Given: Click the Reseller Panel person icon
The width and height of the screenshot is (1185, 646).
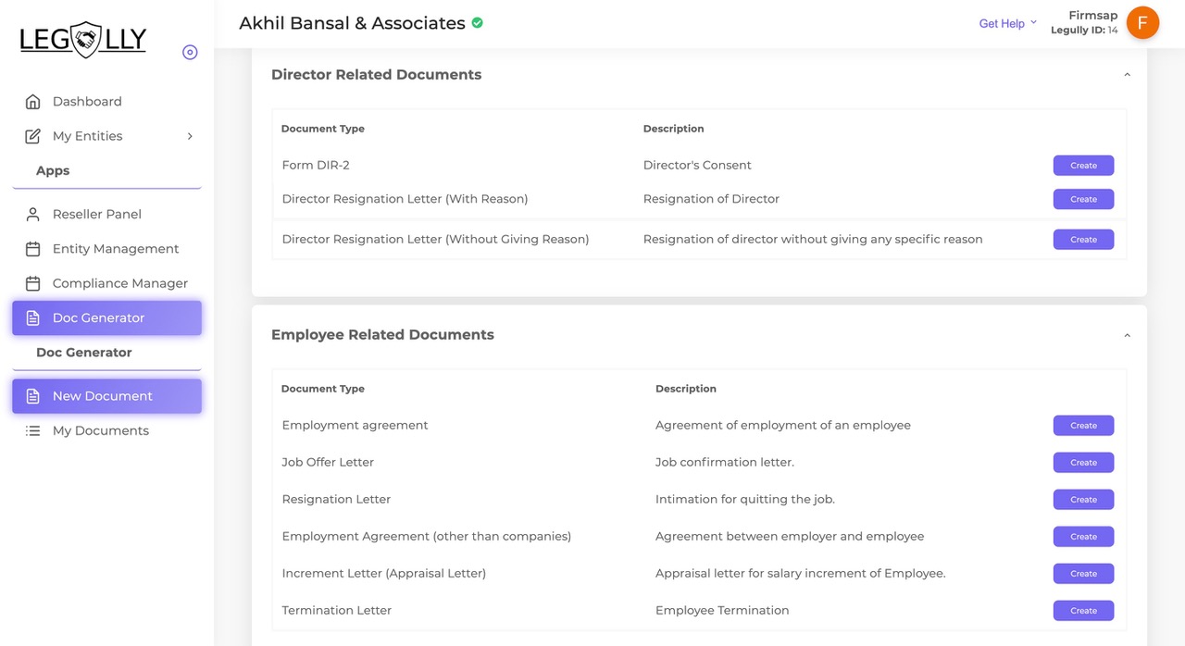Looking at the screenshot, I should click(32, 215).
